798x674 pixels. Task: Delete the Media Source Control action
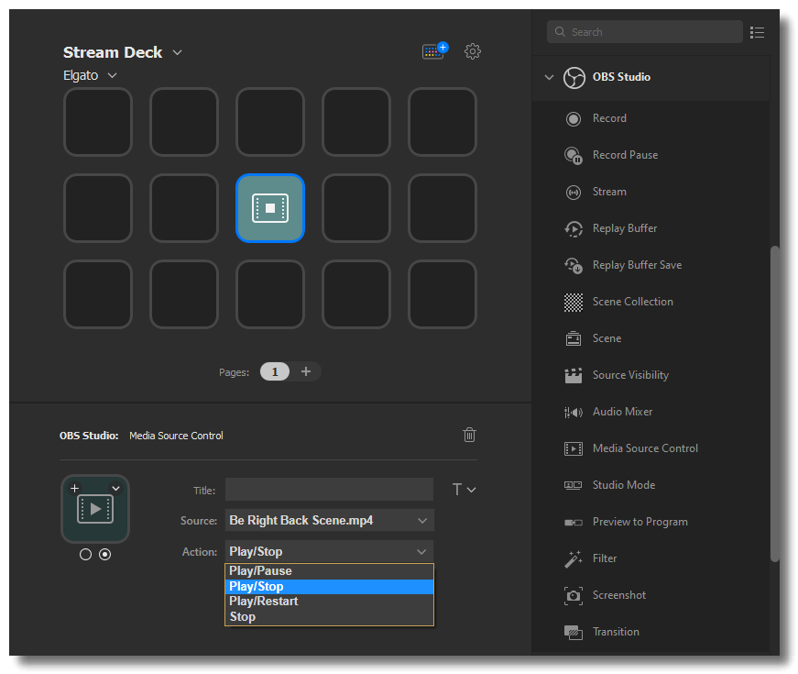(x=469, y=435)
